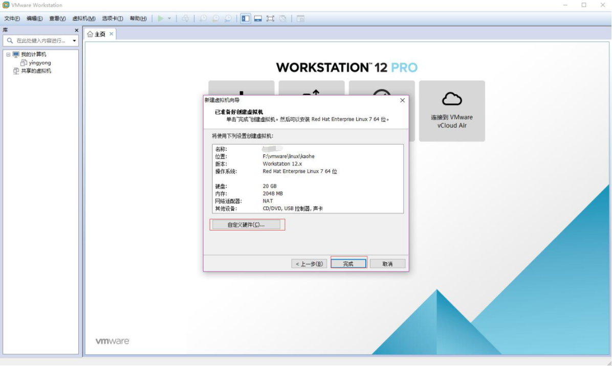Click the hard disk value 20 GB
The width and height of the screenshot is (612, 366).
pyautogui.click(x=270, y=186)
